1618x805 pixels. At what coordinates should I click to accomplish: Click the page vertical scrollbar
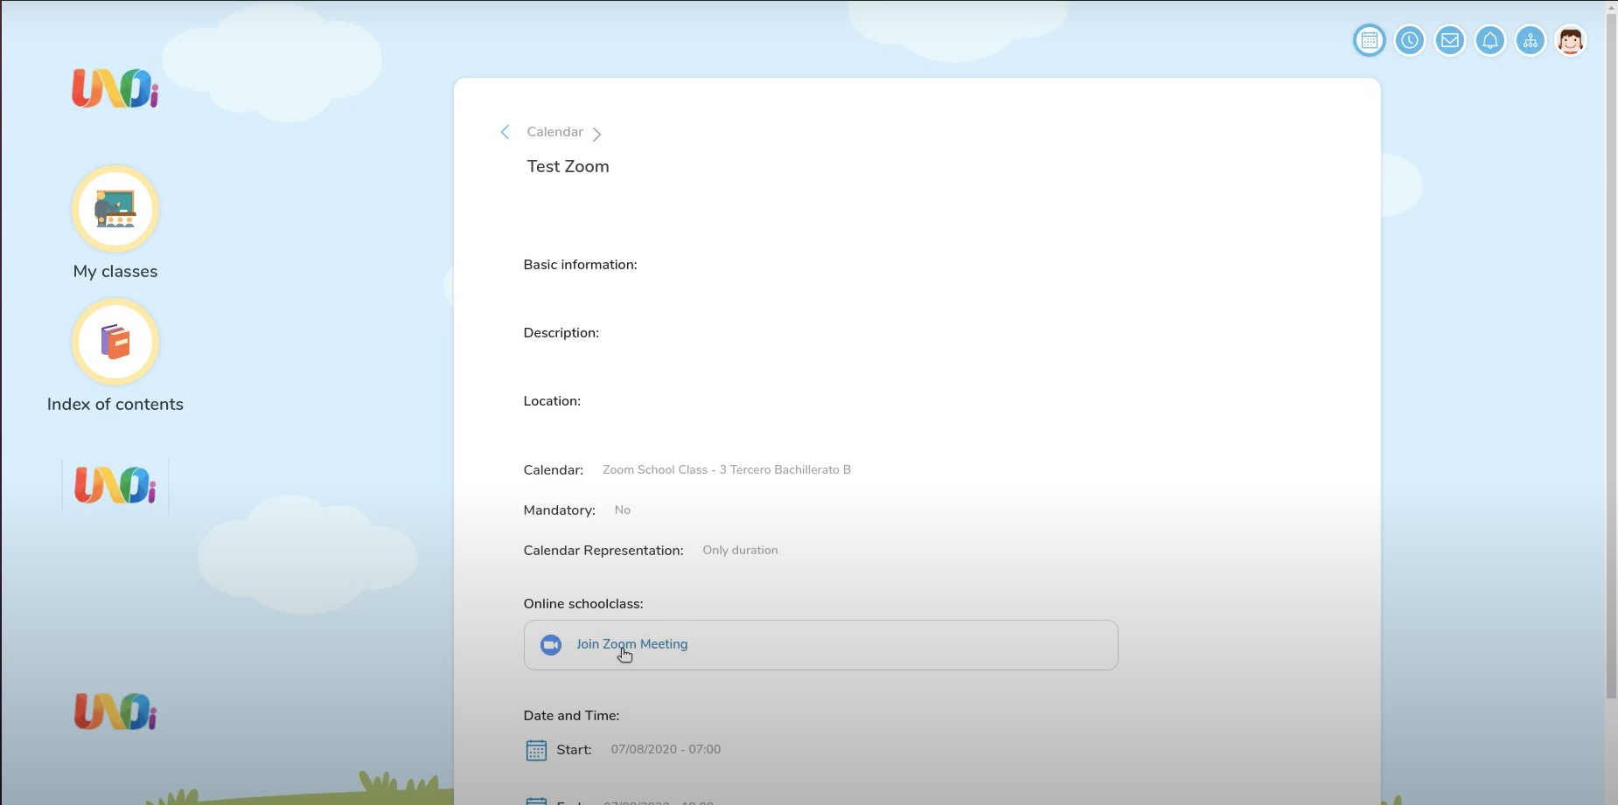pos(1611,350)
